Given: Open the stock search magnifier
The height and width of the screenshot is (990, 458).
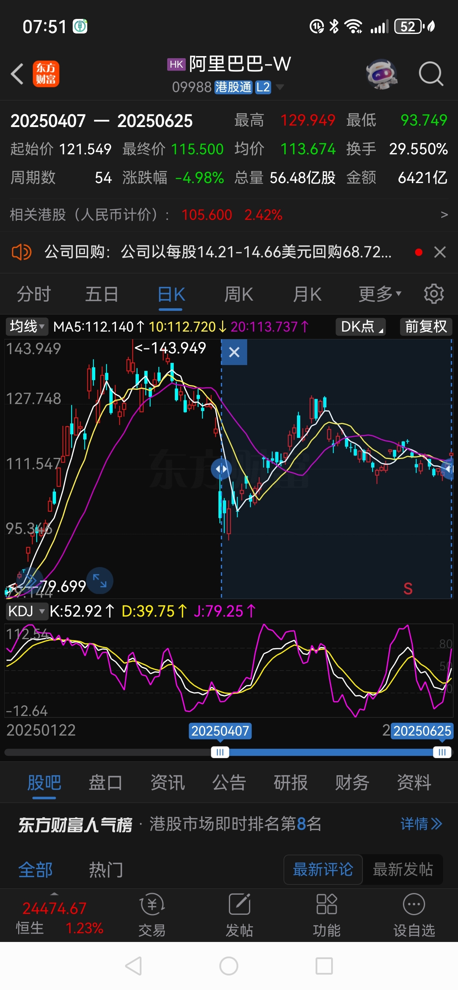Looking at the screenshot, I should pyautogui.click(x=431, y=74).
